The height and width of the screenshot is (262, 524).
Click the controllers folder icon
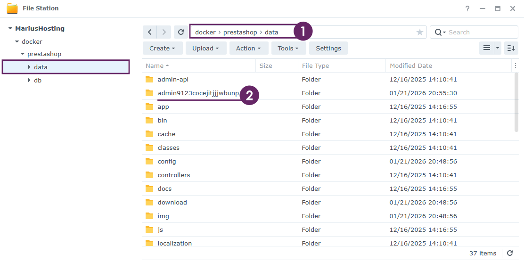149,175
